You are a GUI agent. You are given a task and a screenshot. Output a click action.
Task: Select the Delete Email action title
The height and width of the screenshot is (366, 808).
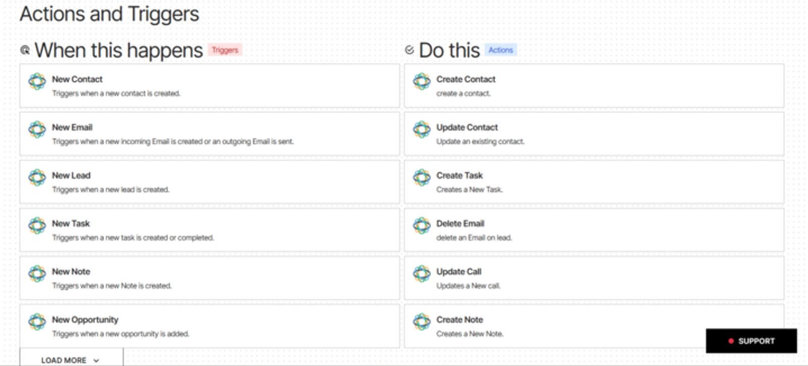[461, 223]
